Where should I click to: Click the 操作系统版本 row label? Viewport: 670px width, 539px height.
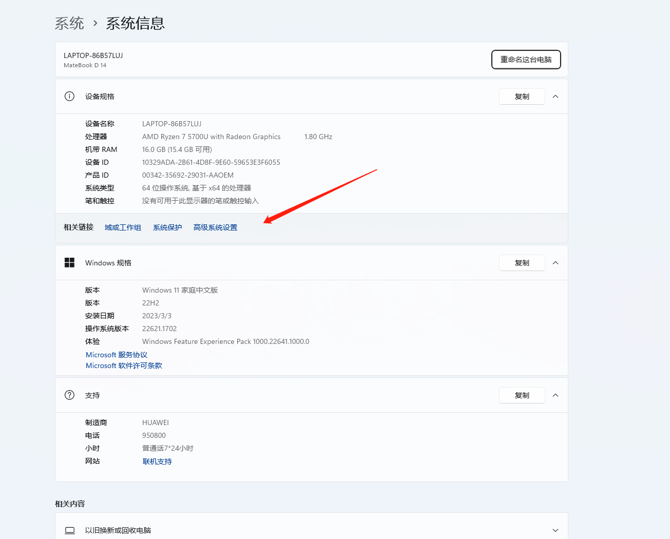click(107, 329)
